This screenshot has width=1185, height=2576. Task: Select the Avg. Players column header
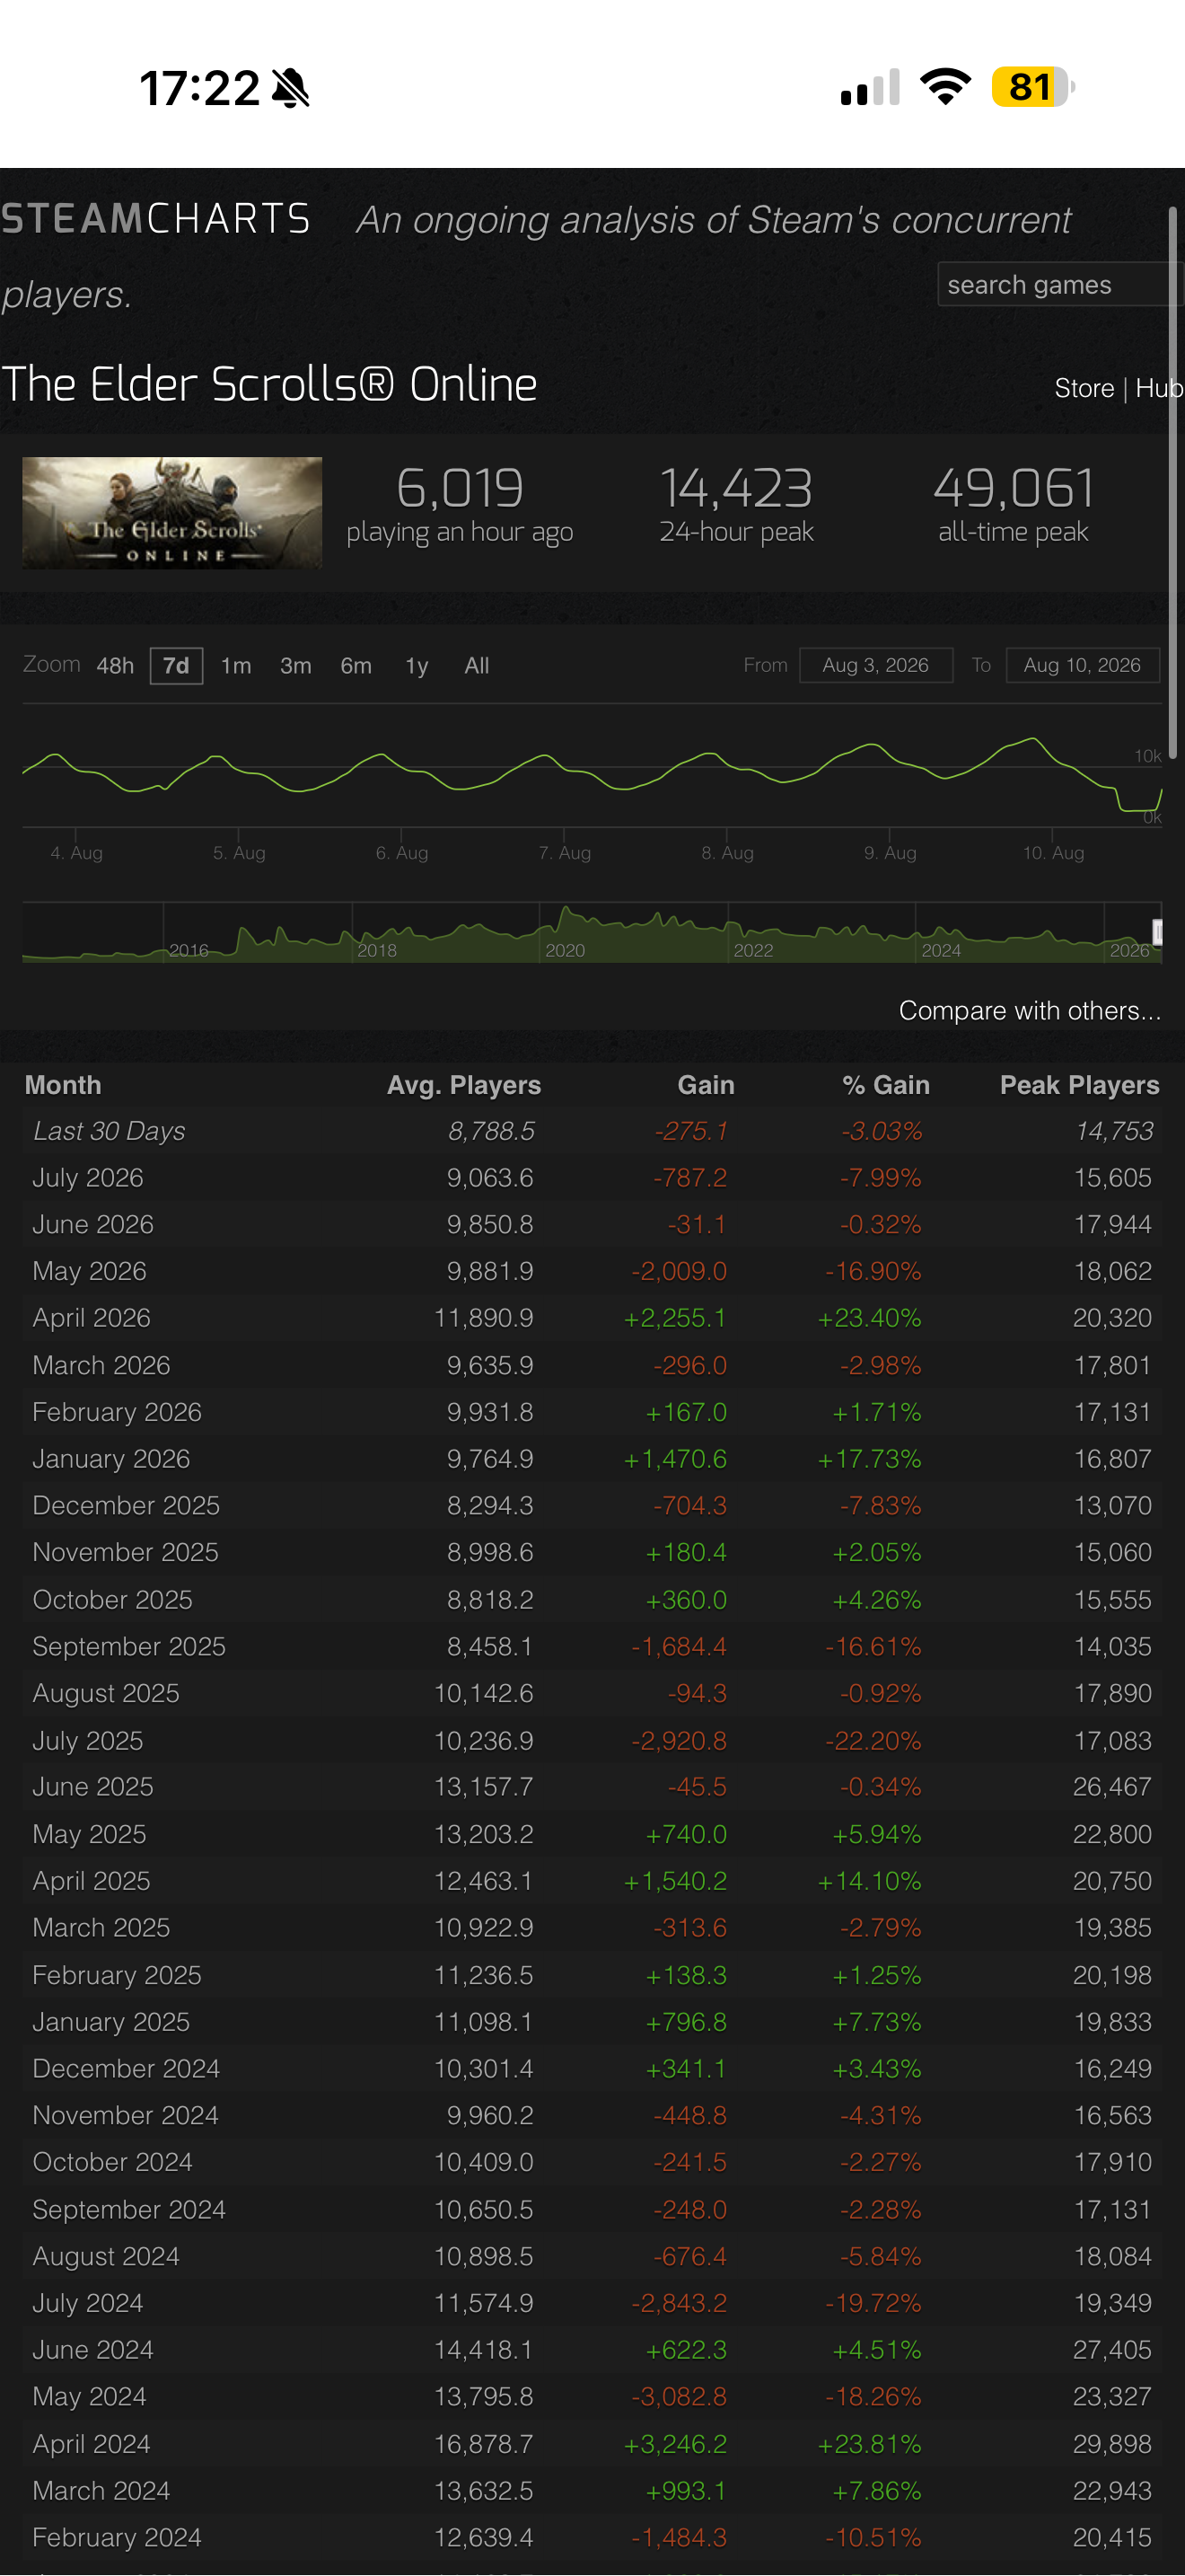tap(463, 1085)
